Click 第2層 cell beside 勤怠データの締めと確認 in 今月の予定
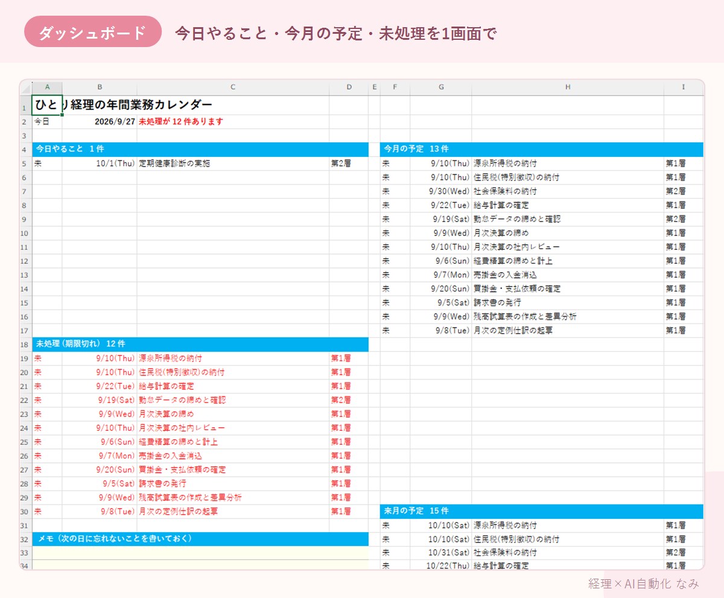Viewport: 724px width, 598px height. [x=684, y=219]
